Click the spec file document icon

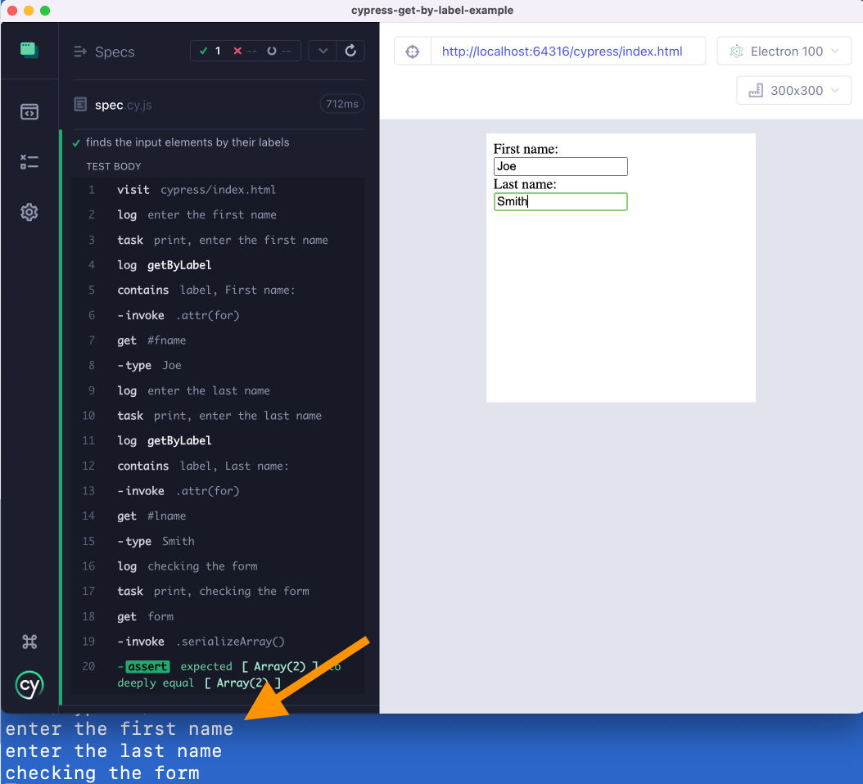(80, 104)
